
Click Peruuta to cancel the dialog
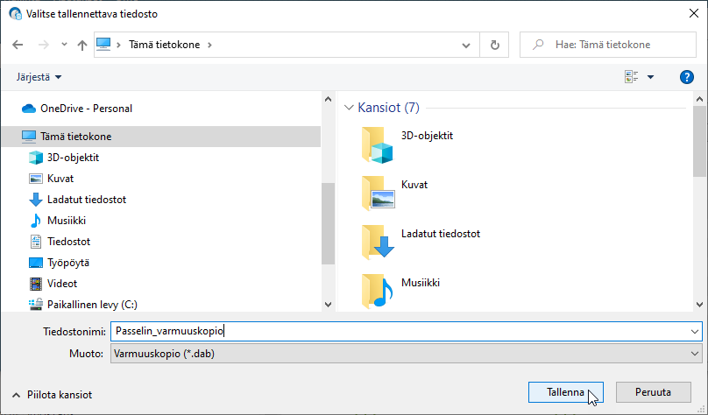tap(654, 392)
